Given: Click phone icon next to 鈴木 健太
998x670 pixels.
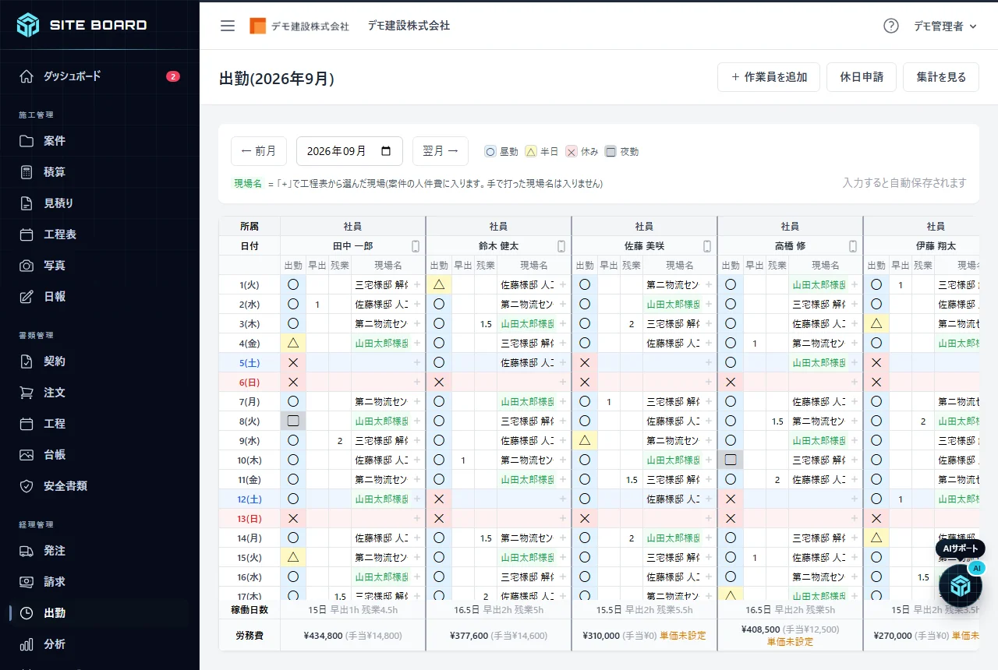Looking at the screenshot, I should 561,246.
